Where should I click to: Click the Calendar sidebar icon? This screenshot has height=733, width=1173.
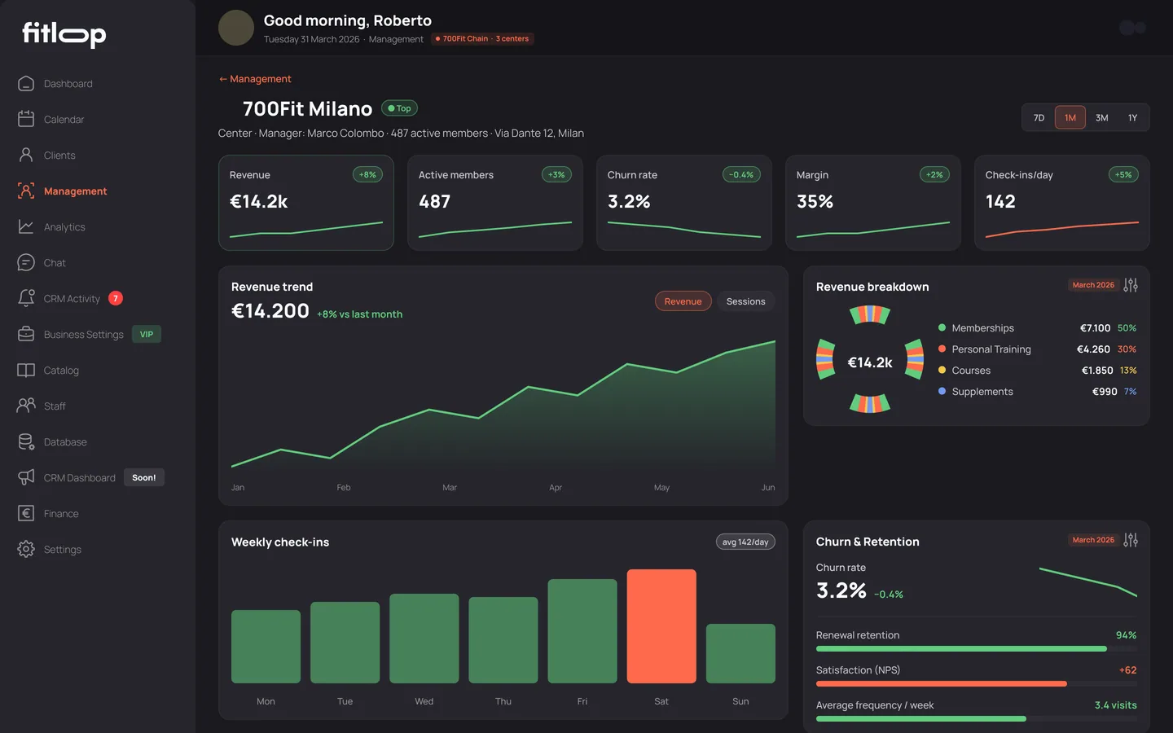[x=26, y=119]
